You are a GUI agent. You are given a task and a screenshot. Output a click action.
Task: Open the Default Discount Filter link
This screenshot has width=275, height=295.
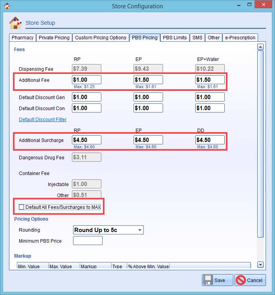43,120
